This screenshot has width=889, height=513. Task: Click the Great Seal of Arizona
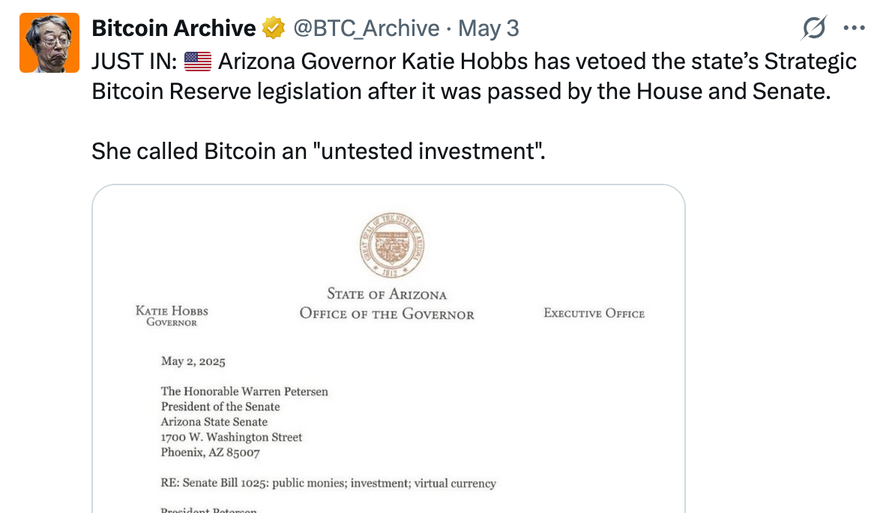tap(392, 245)
